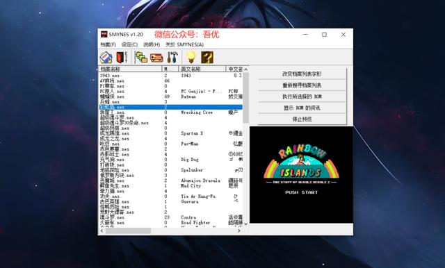Click the question mark help icon
Viewport: 445px width, 268px height.
click(207, 58)
